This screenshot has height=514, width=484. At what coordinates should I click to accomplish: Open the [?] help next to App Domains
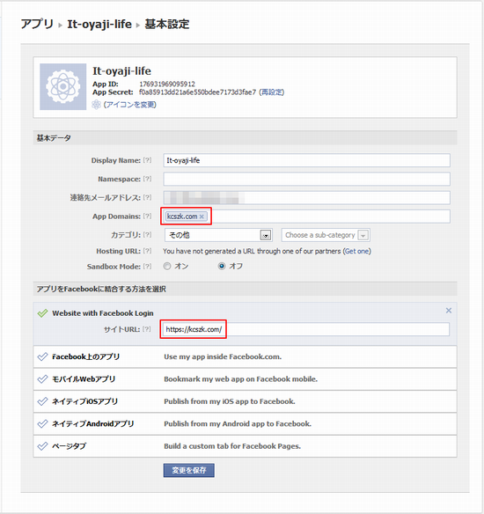(148, 217)
